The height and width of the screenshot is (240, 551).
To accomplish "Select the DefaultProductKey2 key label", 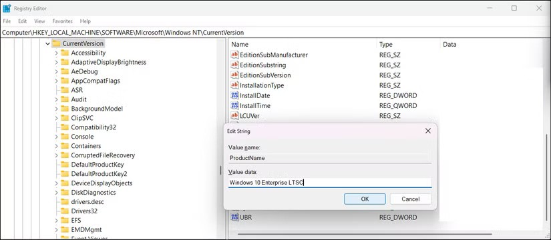I will click(x=99, y=174).
